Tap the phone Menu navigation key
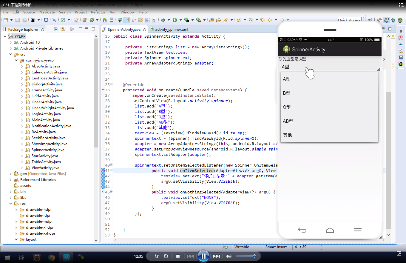 pos(357,230)
